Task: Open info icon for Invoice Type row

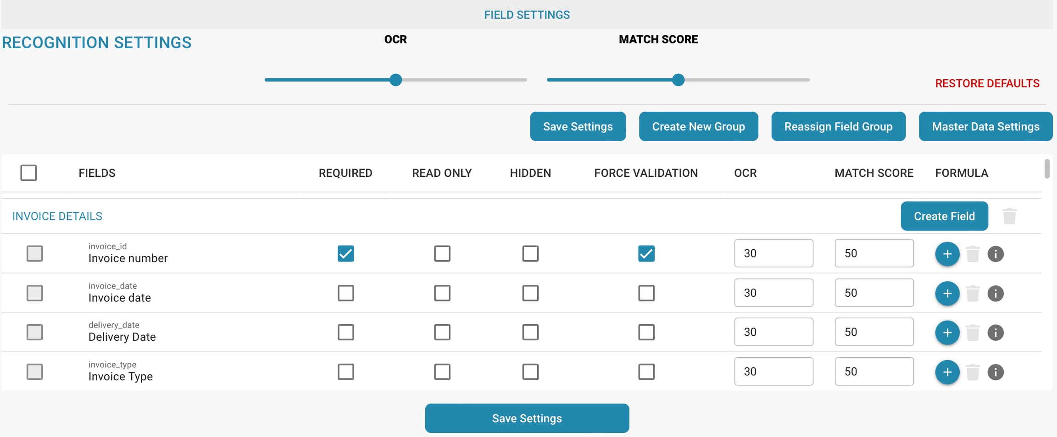Action: pos(995,372)
